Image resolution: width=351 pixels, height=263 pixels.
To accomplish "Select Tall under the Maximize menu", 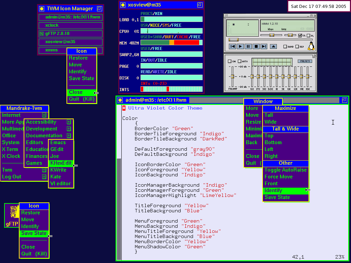I will 286,115.
